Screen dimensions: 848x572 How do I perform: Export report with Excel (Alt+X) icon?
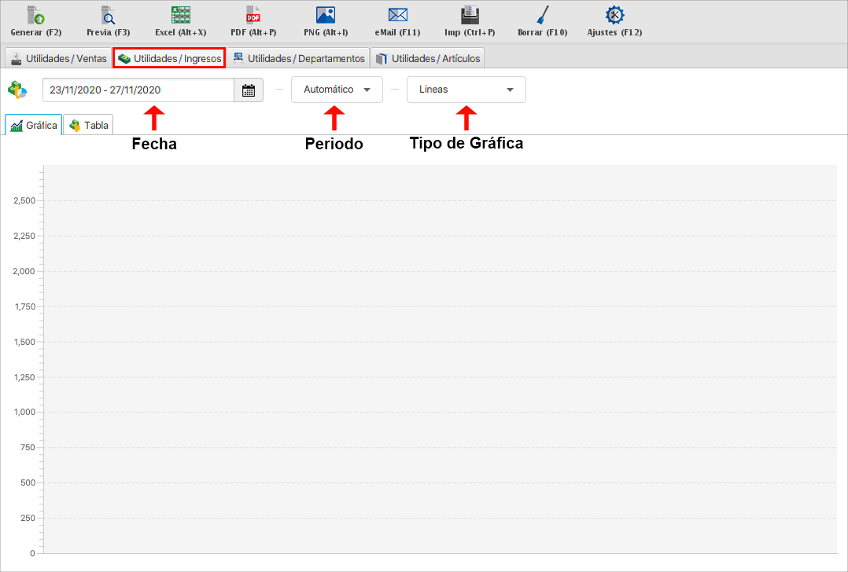tap(181, 15)
